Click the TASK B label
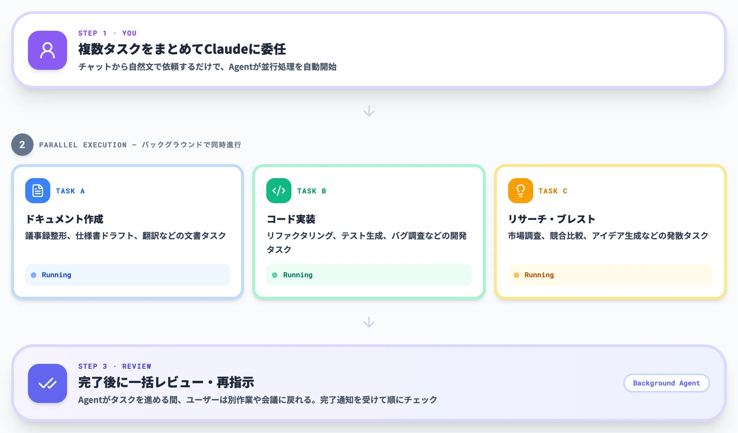738x433 pixels. [312, 191]
